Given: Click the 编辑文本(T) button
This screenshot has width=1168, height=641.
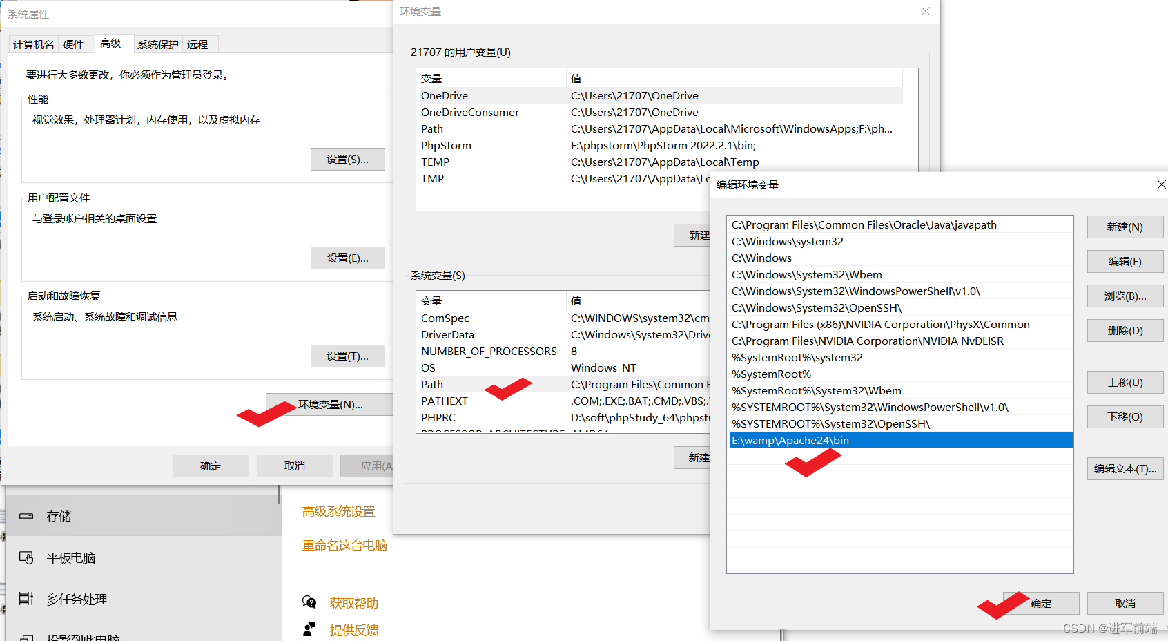Looking at the screenshot, I should (x=1125, y=468).
